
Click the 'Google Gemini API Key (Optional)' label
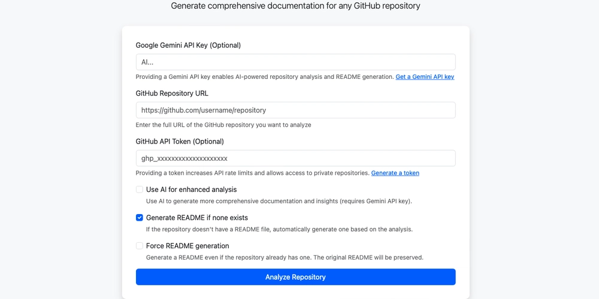[x=188, y=45]
